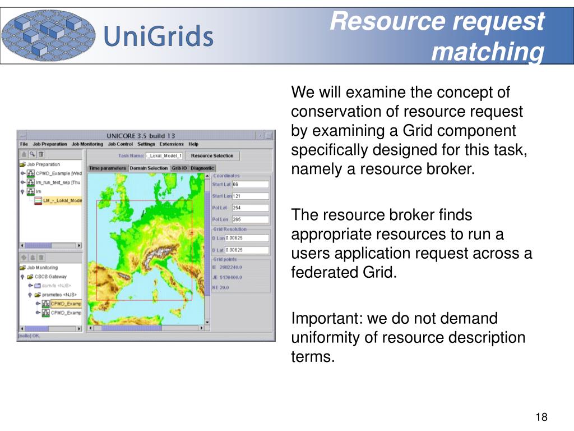Click Job Monitoring tree scroll-left arrow
Viewport: 574px width, 431px height.
click(22, 329)
